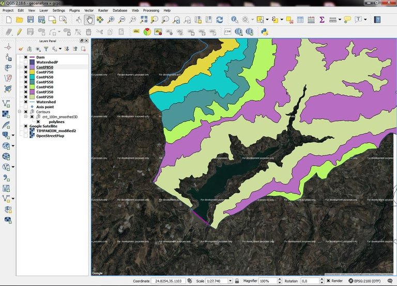
Task: Open the measure tool dropdown arrow
Action: (340, 20)
